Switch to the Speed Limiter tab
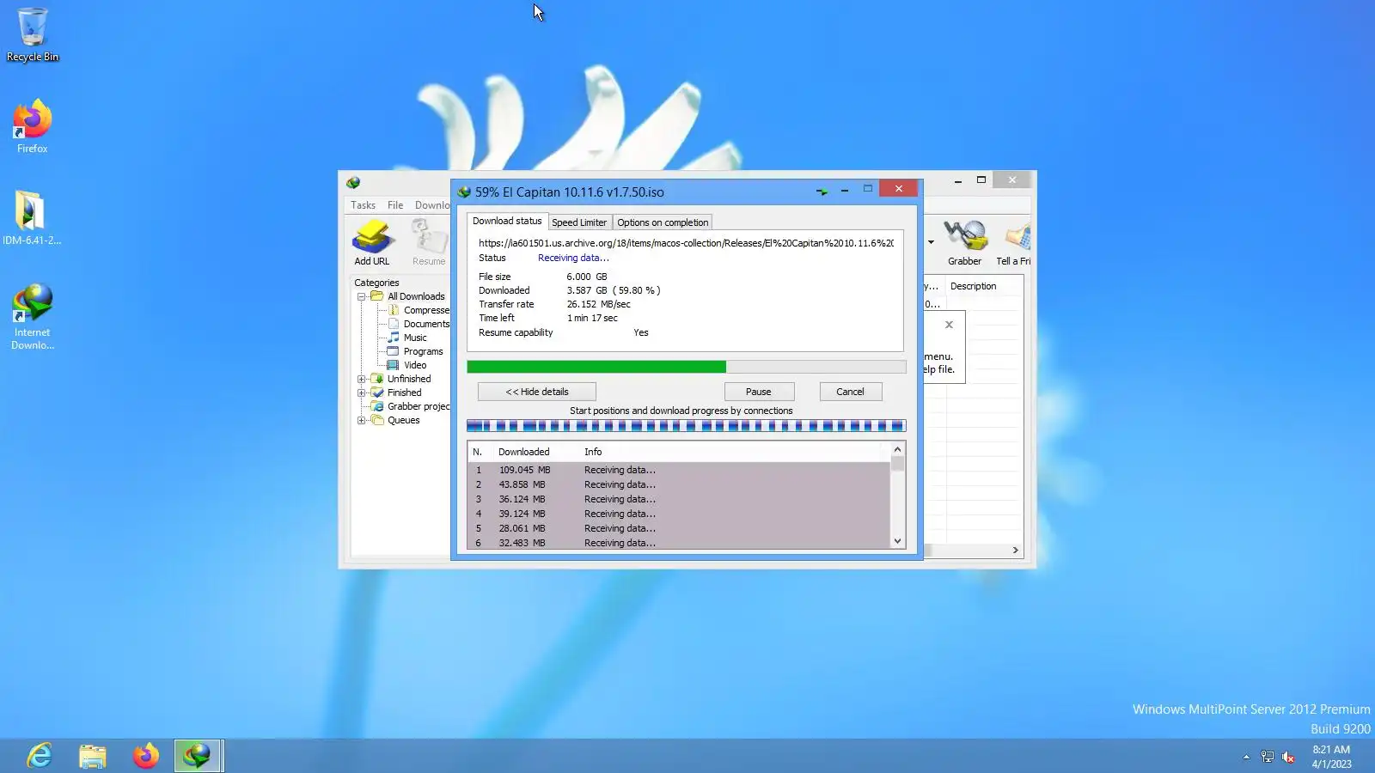1375x773 pixels. pos(579,222)
